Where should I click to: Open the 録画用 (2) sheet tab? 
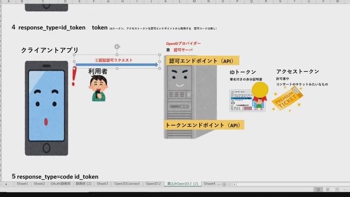(84, 184)
